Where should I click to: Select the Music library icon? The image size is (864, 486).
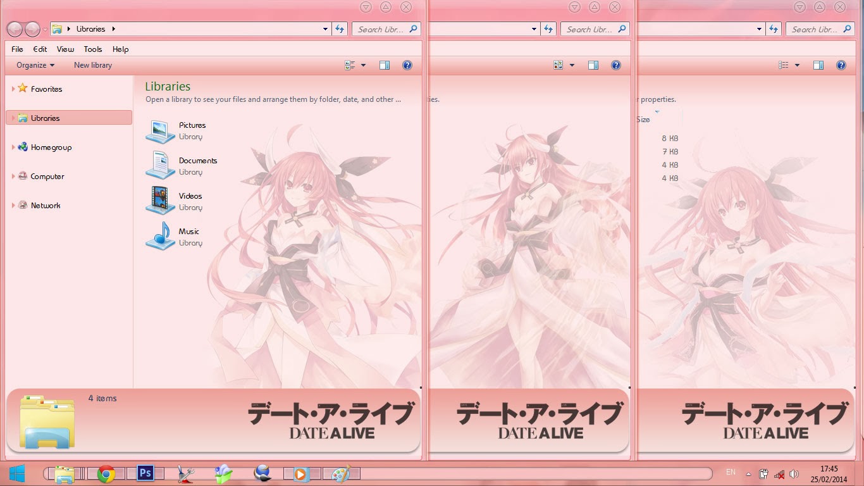[160, 236]
